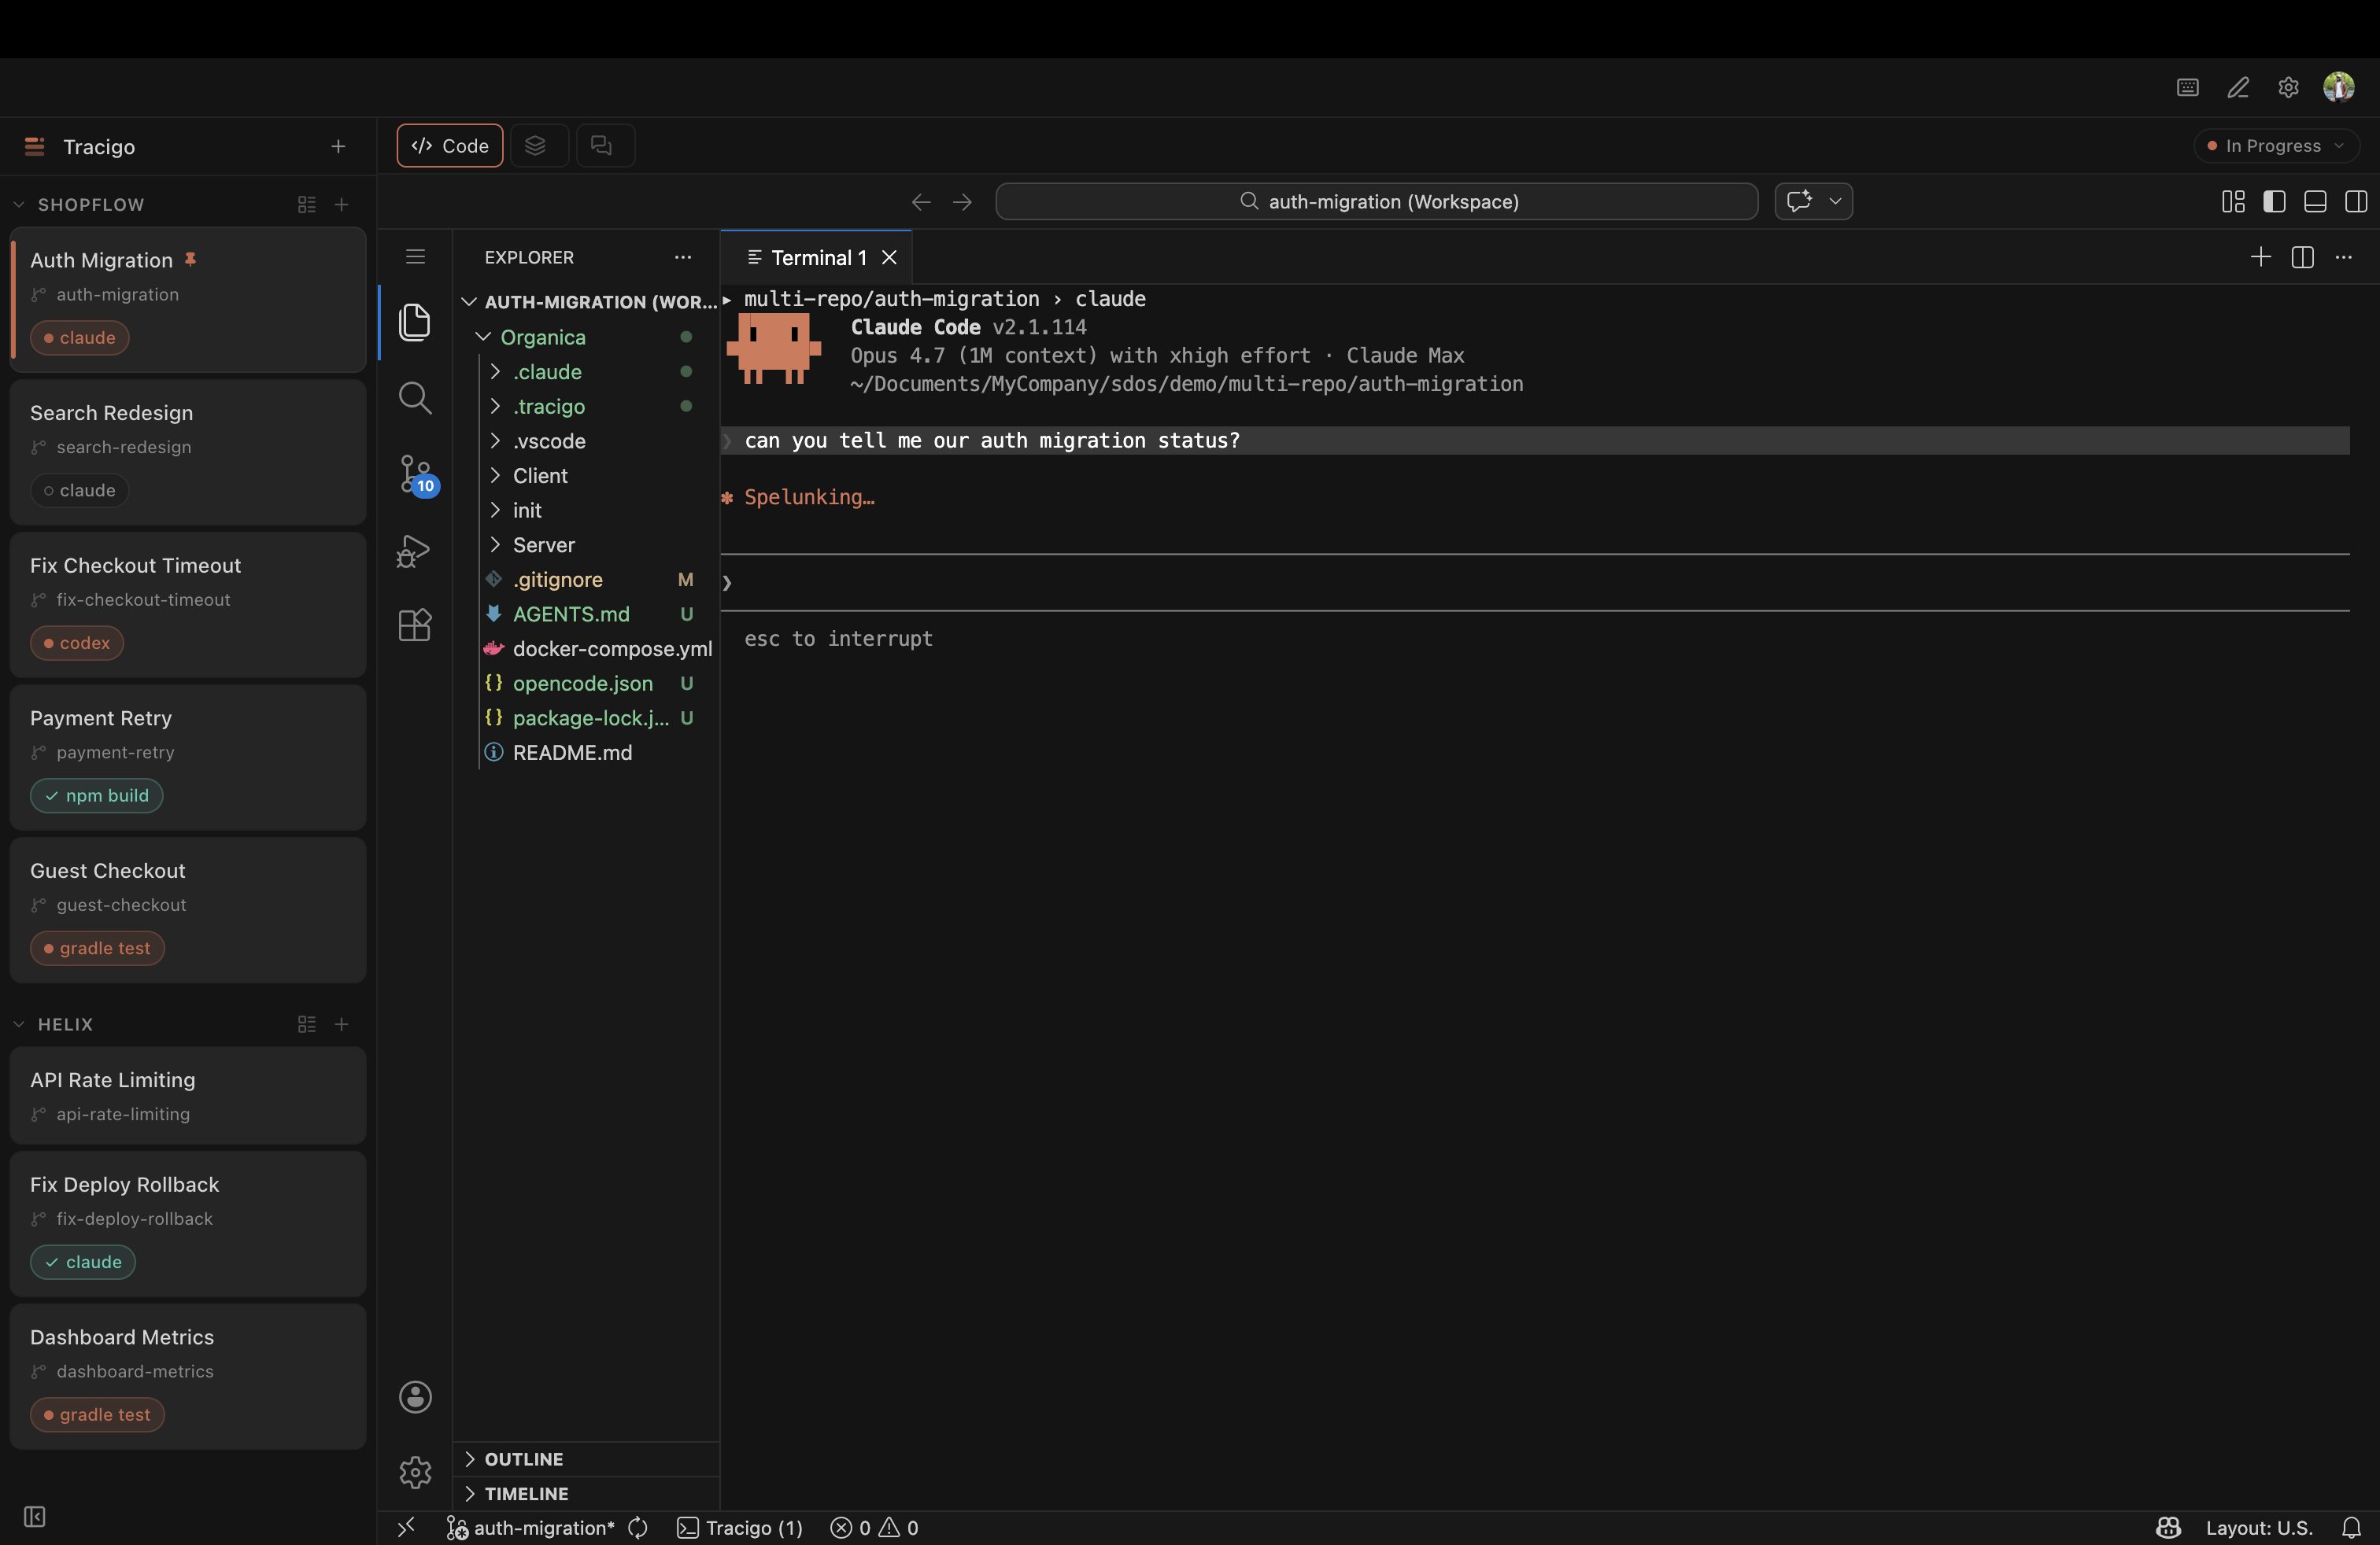This screenshot has width=2380, height=1545.
Task: Split the terminal editor
Action: [x=2302, y=256]
